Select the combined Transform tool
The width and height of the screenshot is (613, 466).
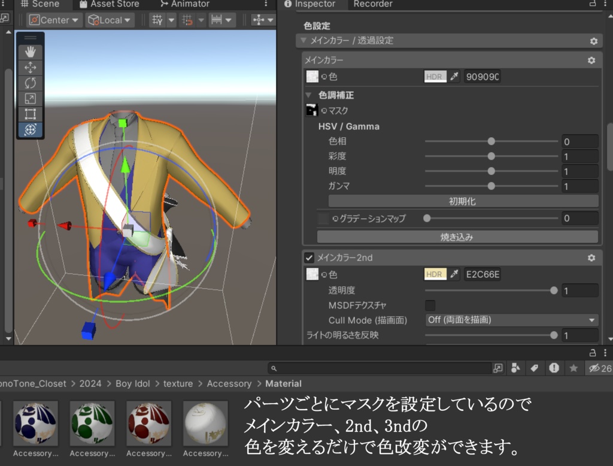(x=30, y=129)
